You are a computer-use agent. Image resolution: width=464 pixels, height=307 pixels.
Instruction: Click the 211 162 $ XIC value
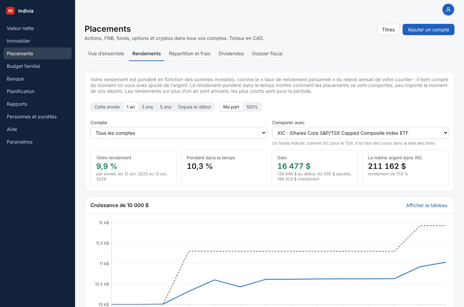387,166
